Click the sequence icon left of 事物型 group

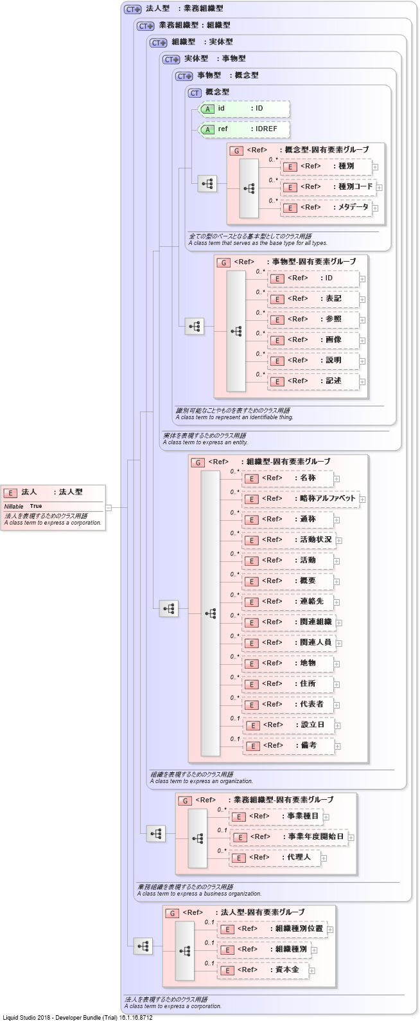[x=195, y=327]
